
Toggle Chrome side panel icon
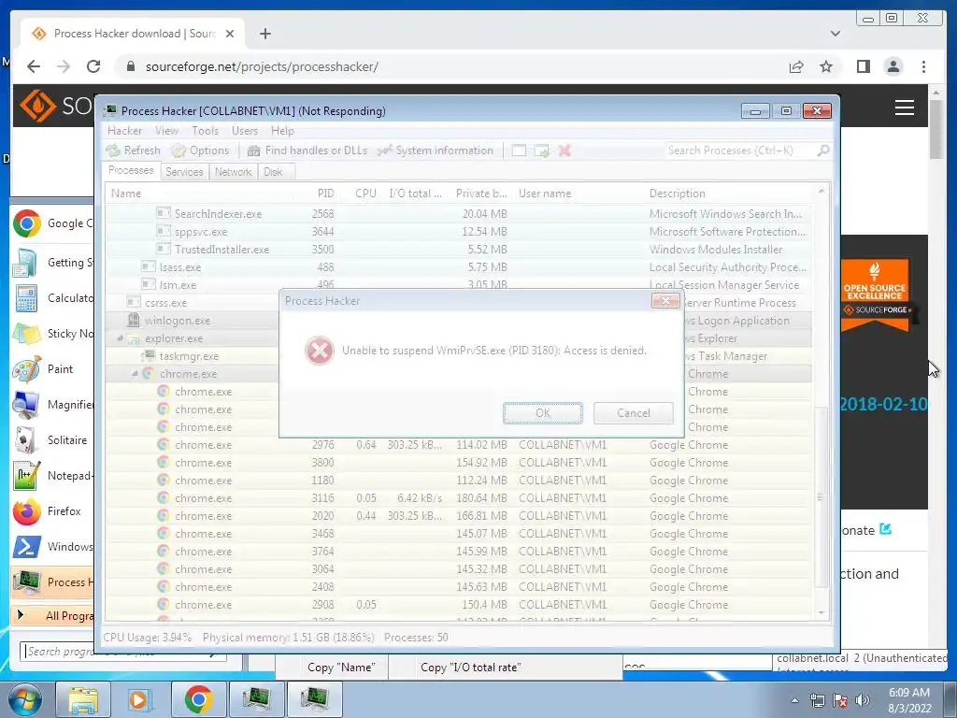tap(863, 66)
